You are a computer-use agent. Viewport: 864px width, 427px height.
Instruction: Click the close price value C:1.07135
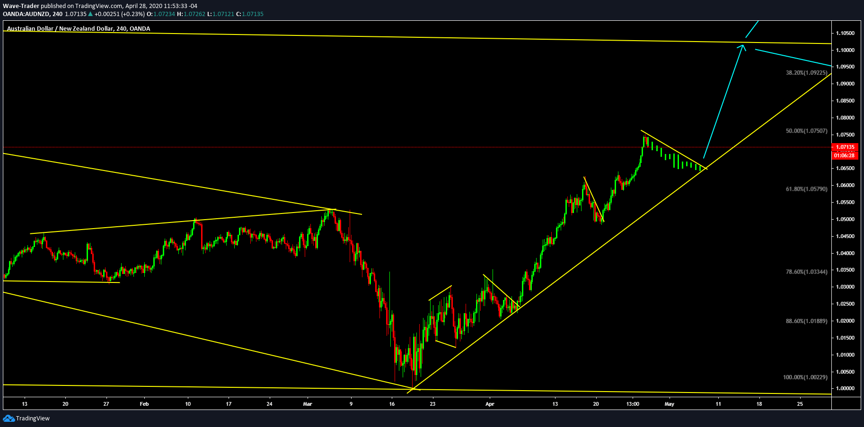(x=250, y=14)
